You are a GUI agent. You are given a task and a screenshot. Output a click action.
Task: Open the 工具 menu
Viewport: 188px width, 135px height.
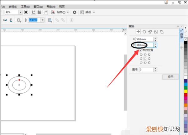(x=26, y=6)
